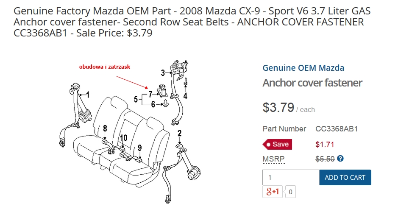Select part number 4 bolt callout
Image resolution: width=412 pixels, height=212 pixels.
(185, 96)
